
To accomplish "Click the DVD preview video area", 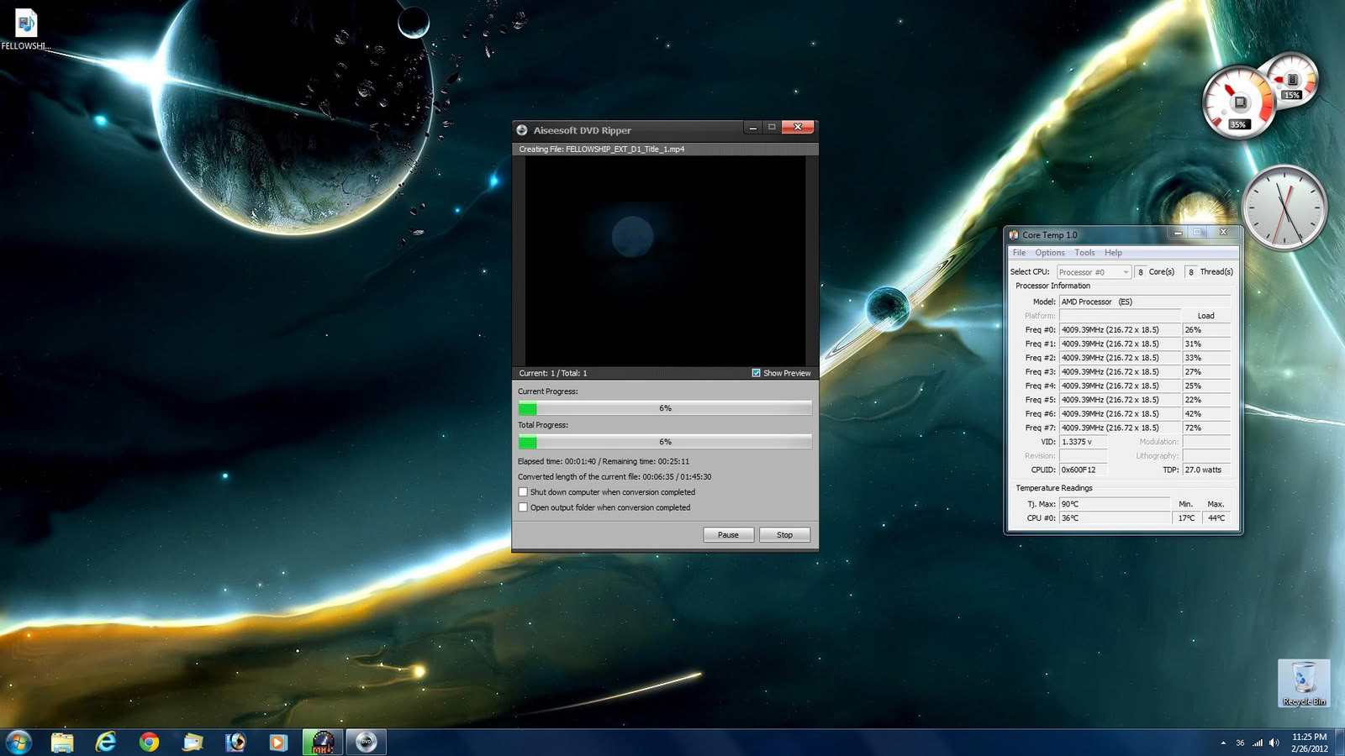I will (665, 260).
